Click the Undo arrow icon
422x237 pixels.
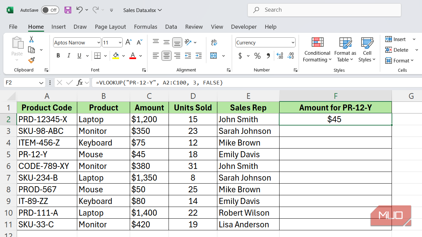[x=79, y=10]
